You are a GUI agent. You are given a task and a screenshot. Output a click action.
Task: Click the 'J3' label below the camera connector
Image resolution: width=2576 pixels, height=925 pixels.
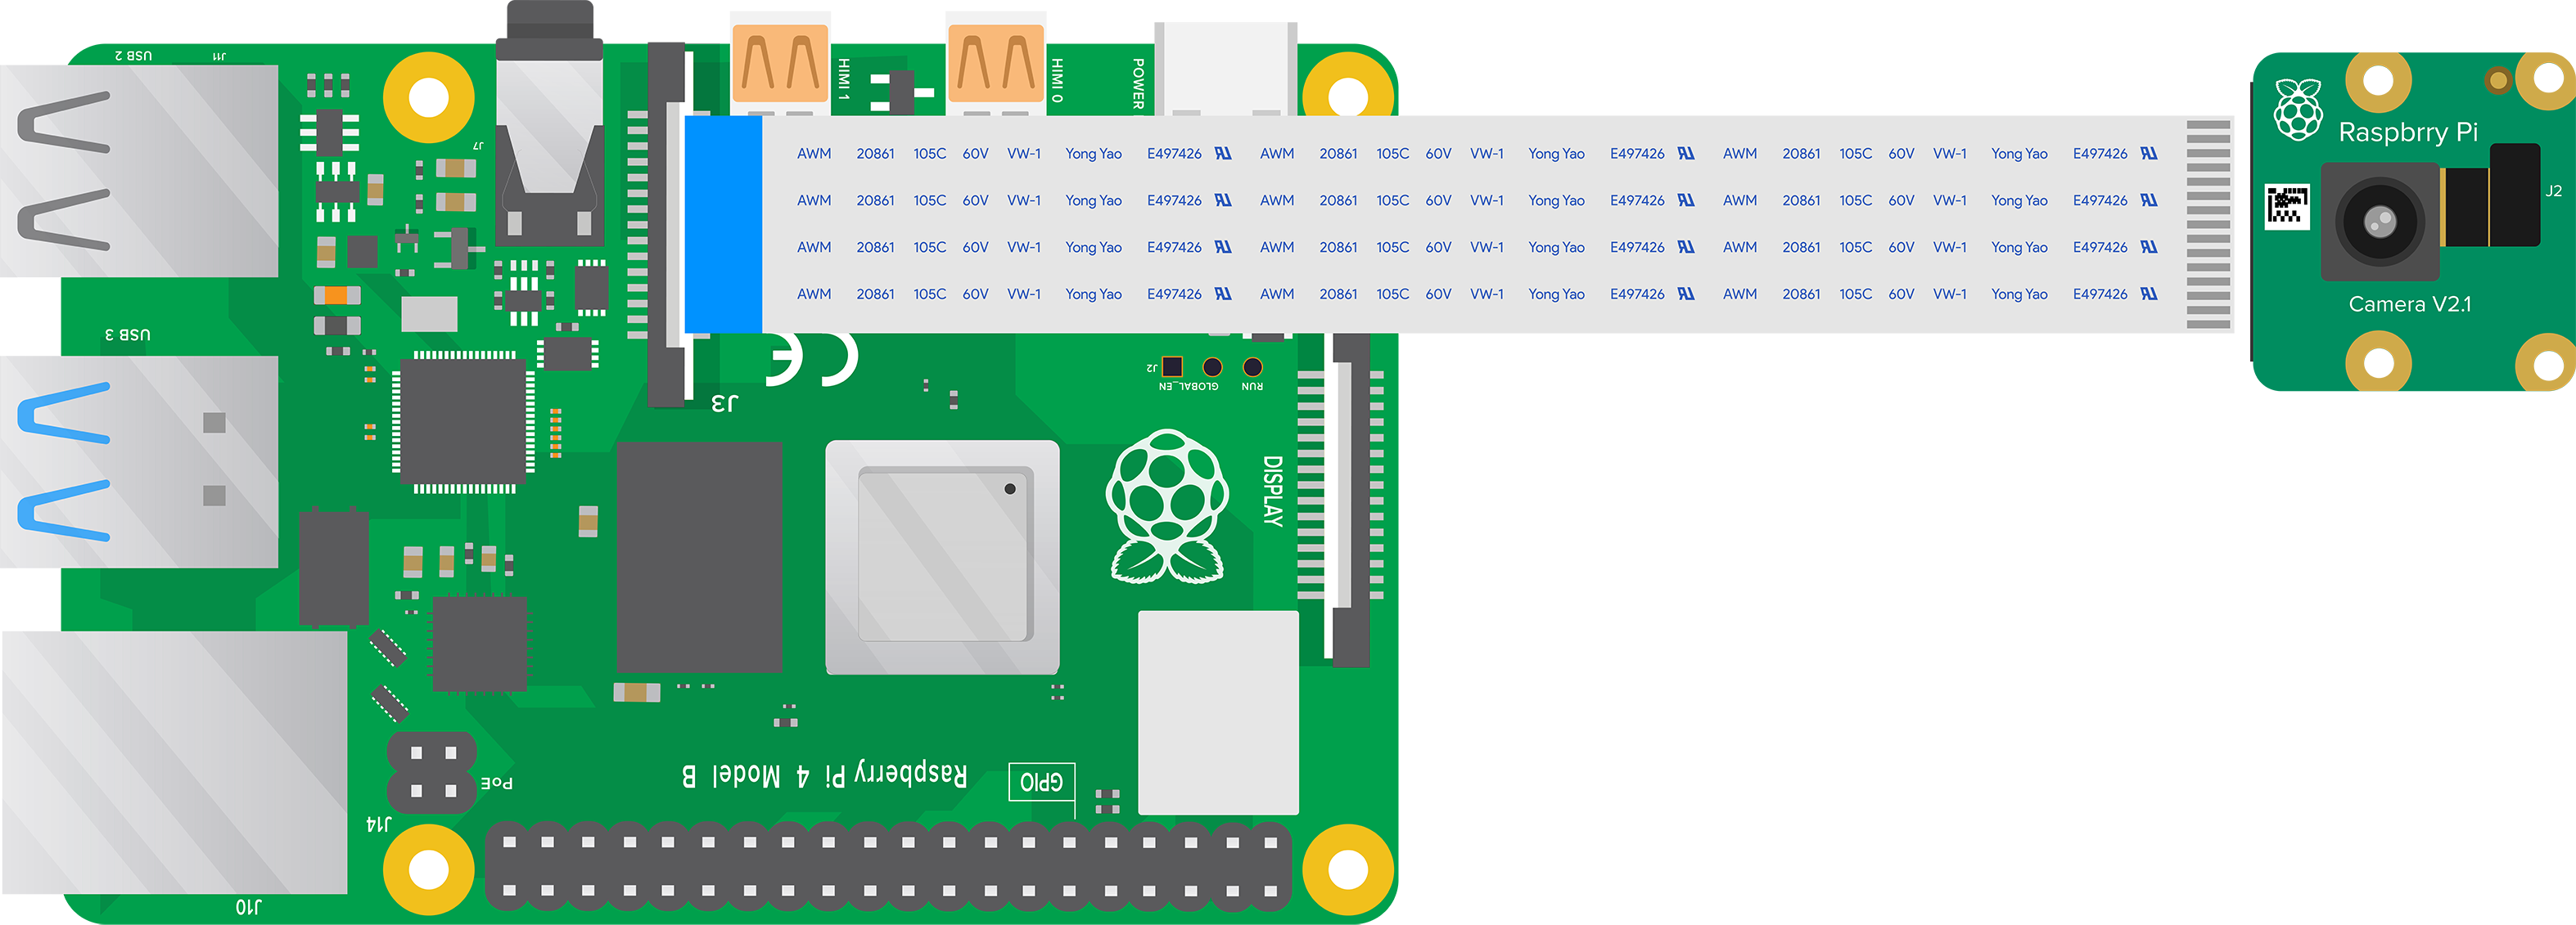[725, 402]
